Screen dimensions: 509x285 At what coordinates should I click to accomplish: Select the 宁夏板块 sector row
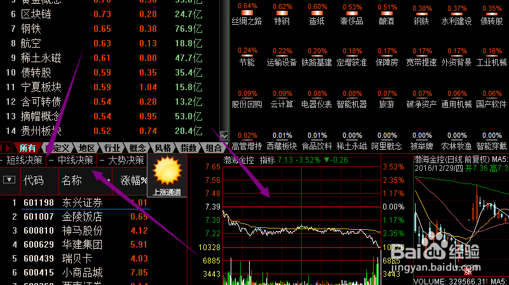[x=110, y=87]
